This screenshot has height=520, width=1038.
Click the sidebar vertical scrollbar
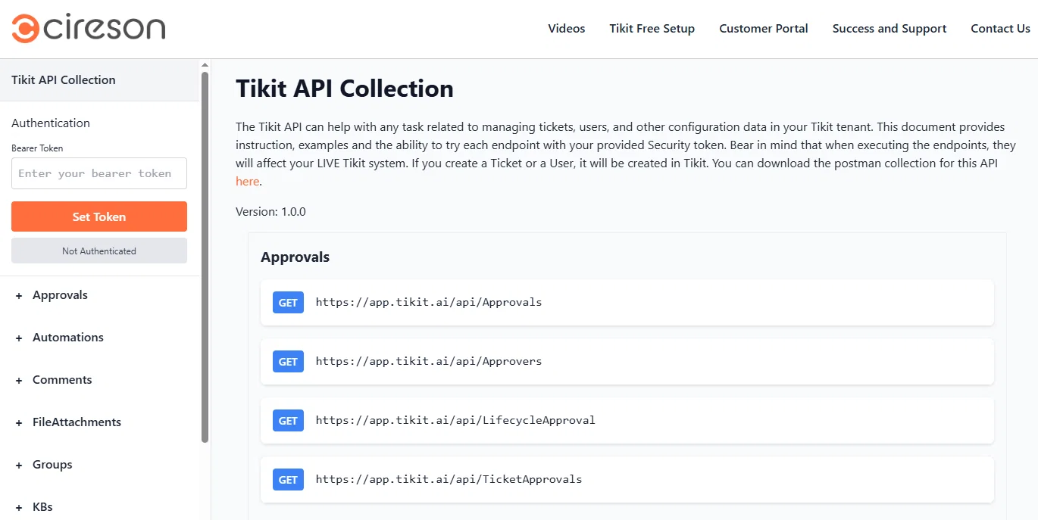[x=205, y=257]
